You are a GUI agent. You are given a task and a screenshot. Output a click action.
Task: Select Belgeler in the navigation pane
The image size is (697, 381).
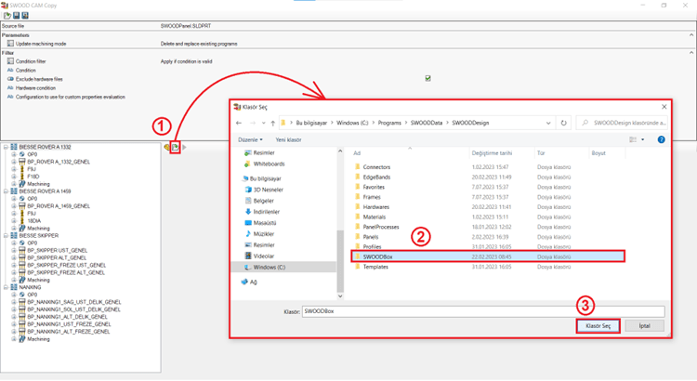264,201
